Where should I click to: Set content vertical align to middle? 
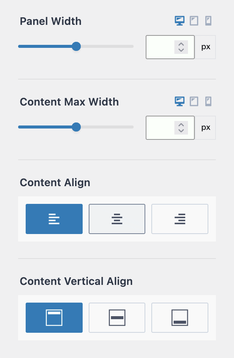coord(117,318)
